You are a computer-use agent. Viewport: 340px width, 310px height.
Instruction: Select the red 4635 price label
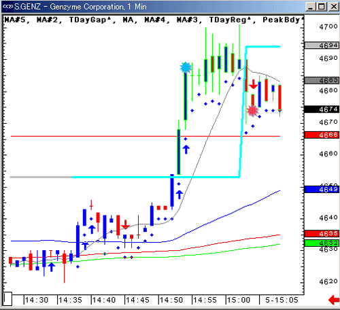pyautogui.click(x=322, y=233)
